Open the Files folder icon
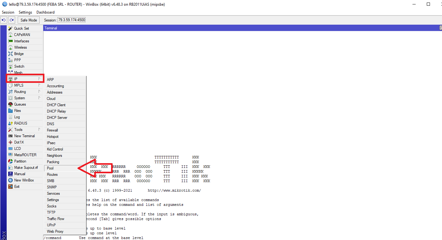This screenshot has height=240, width=442. click(x=10, y=111)
